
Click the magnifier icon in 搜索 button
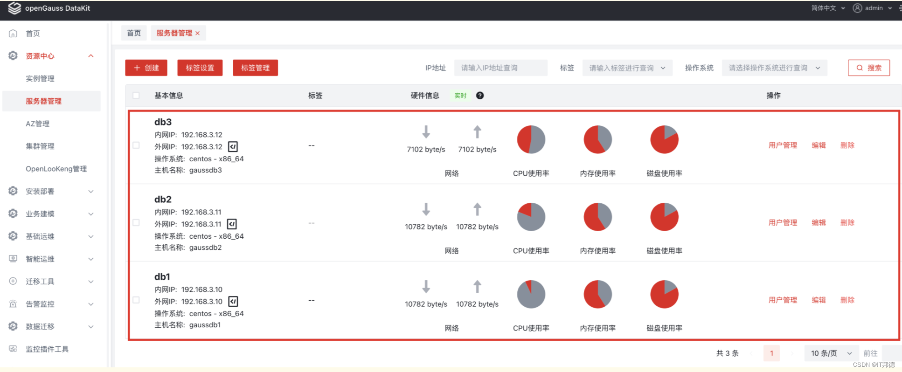860,68
